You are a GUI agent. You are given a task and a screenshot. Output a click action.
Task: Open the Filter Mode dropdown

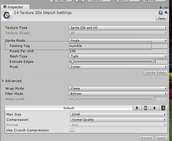118,93
